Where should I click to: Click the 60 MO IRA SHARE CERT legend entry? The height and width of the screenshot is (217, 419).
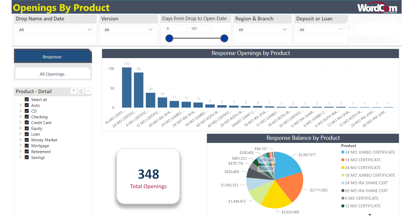click(365, 191)
